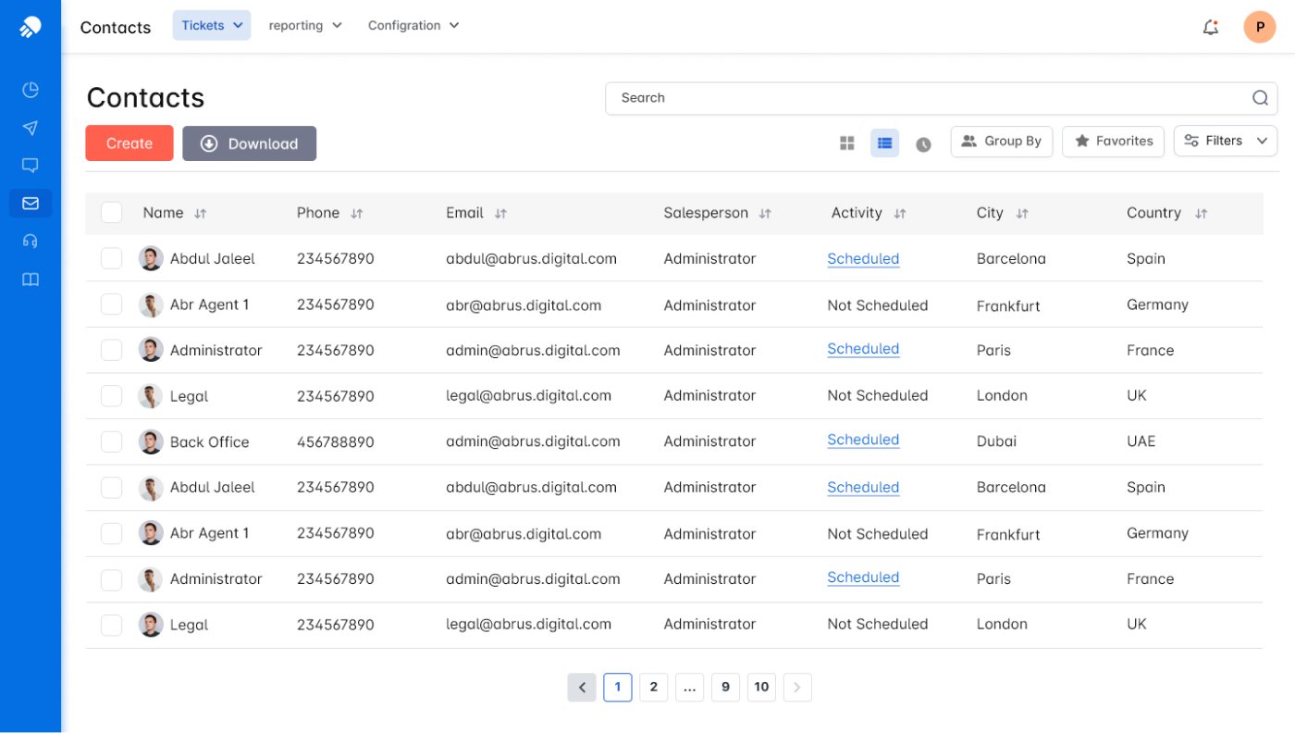
Task: Go to page 2 in pagination
Action: pyautogui.click(x=653, y=687)
